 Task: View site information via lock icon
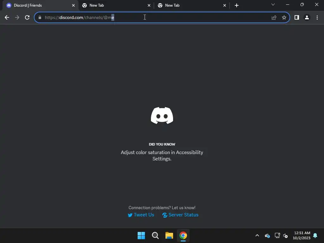point(40,18)
